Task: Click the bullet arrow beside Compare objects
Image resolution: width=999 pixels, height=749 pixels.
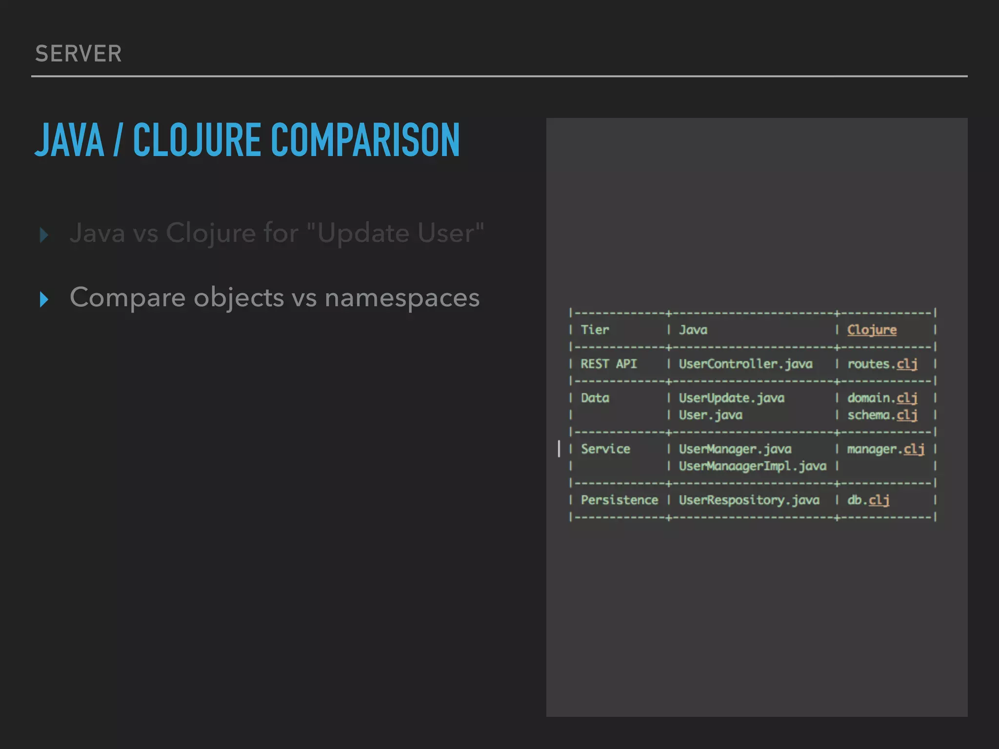Action: click(44, 299)
